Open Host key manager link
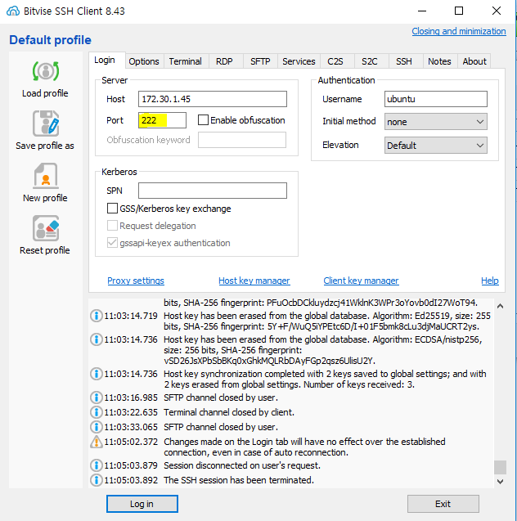This screenshot has width=517, height=521. click(x=254, y=281)
